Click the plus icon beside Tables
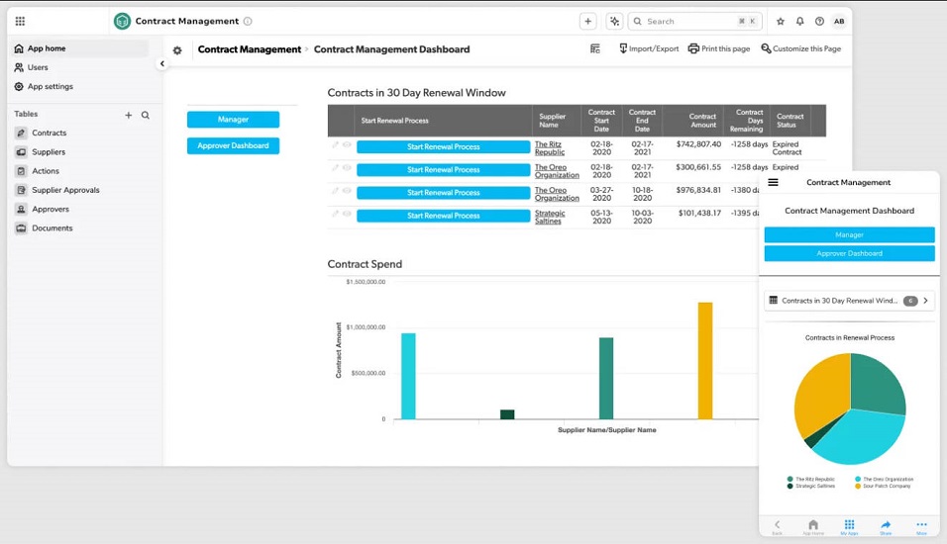The image size is (947, 544). 128,115
